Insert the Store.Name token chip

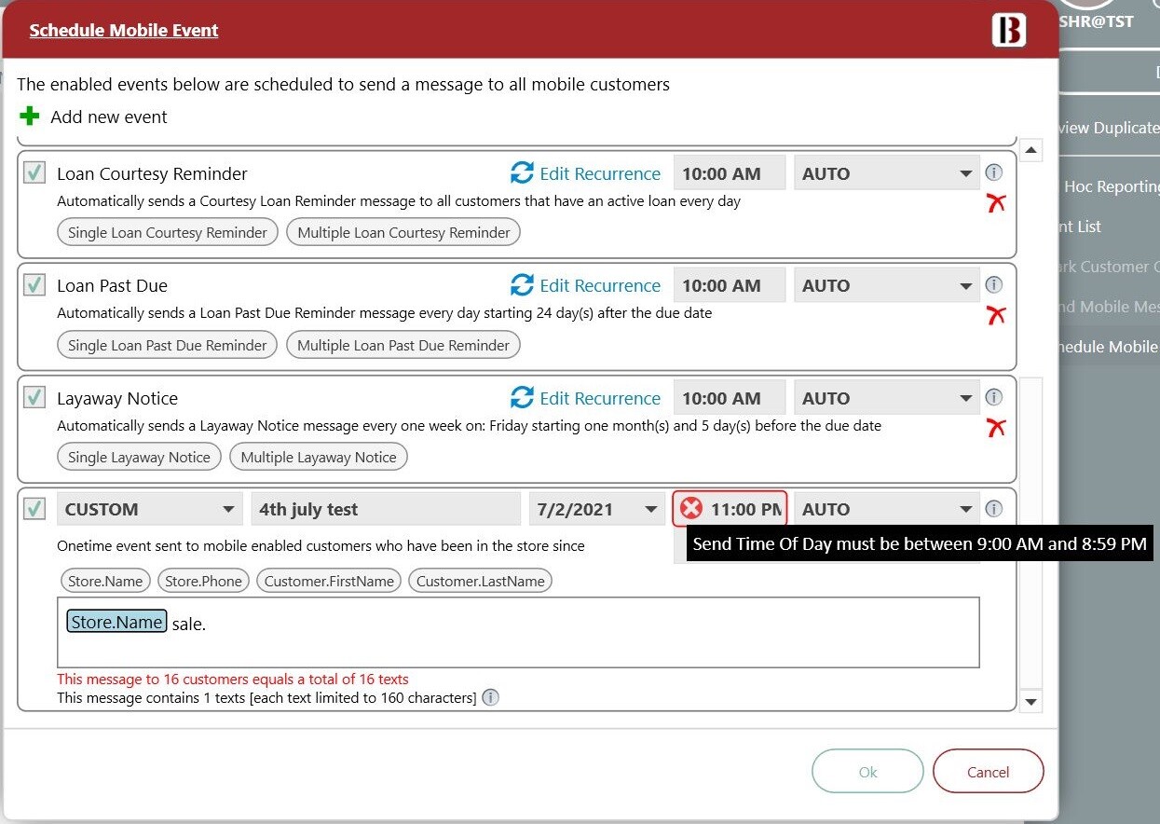105,581
